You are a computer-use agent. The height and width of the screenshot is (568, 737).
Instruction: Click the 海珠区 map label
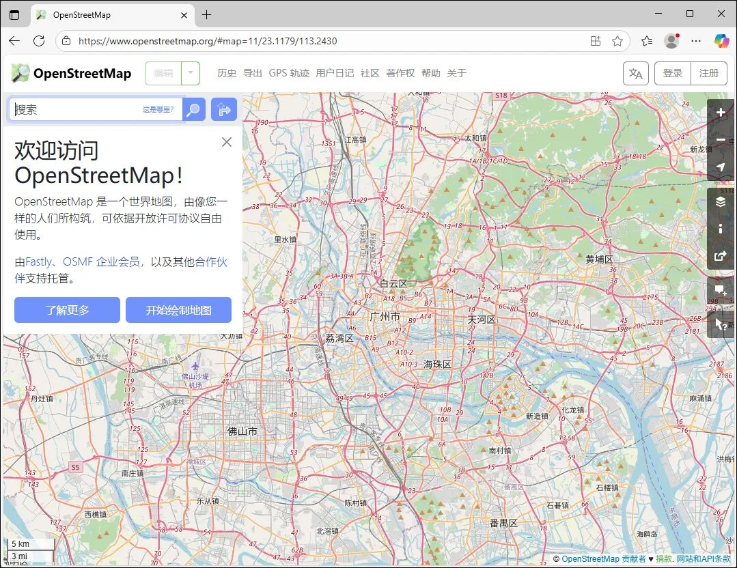point(437,364)
